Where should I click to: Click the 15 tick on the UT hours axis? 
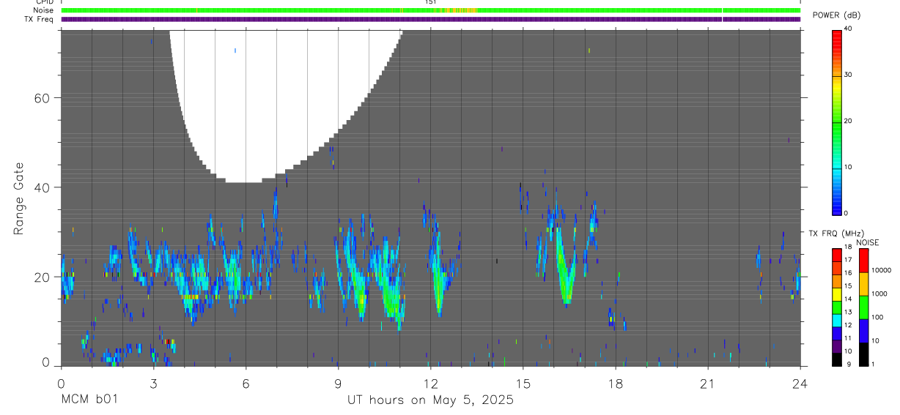click(x=523, y=383)
